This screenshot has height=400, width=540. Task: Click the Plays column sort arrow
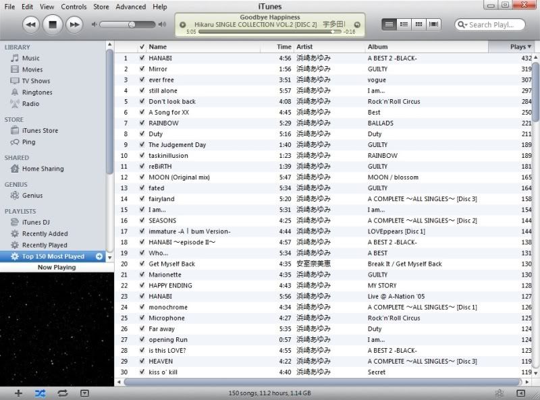pos(529,47)
